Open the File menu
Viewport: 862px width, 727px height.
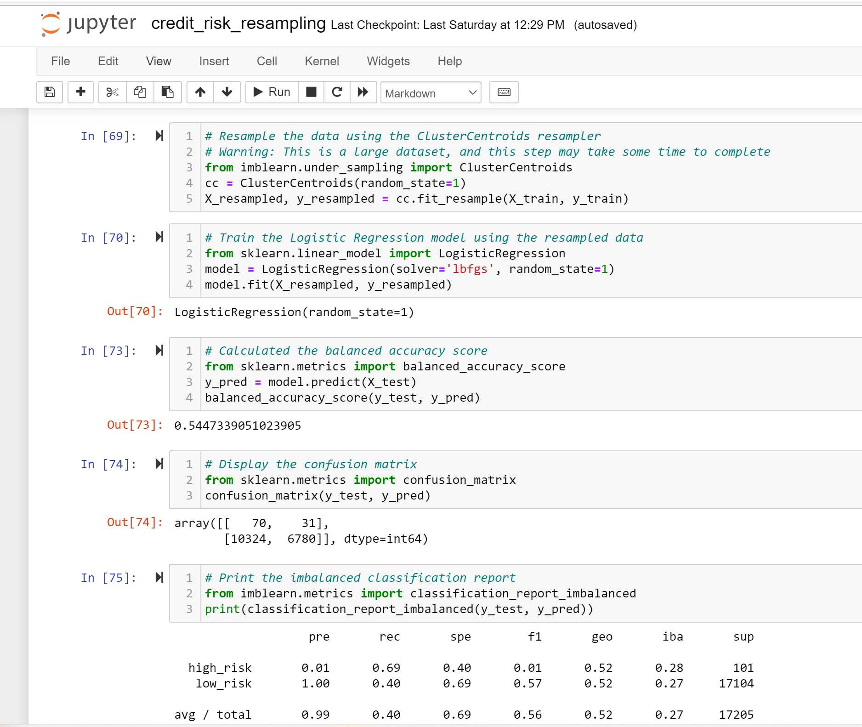[60, 61]
